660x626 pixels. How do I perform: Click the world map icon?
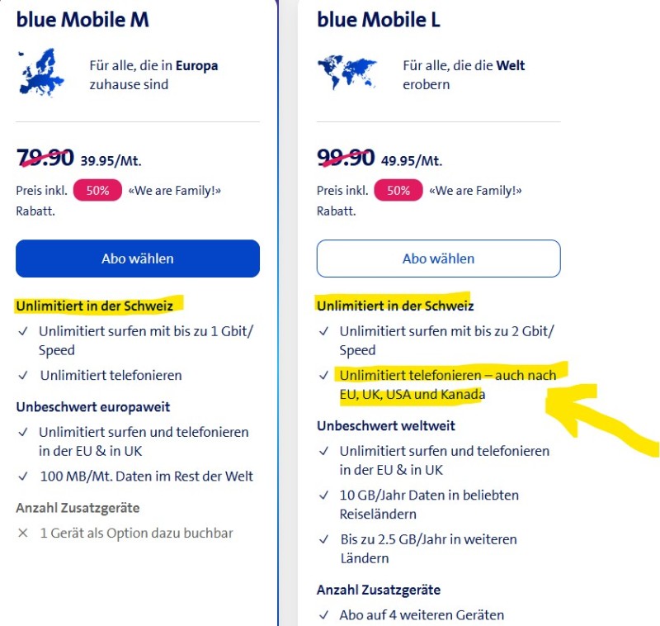click(x=346, y=73)
